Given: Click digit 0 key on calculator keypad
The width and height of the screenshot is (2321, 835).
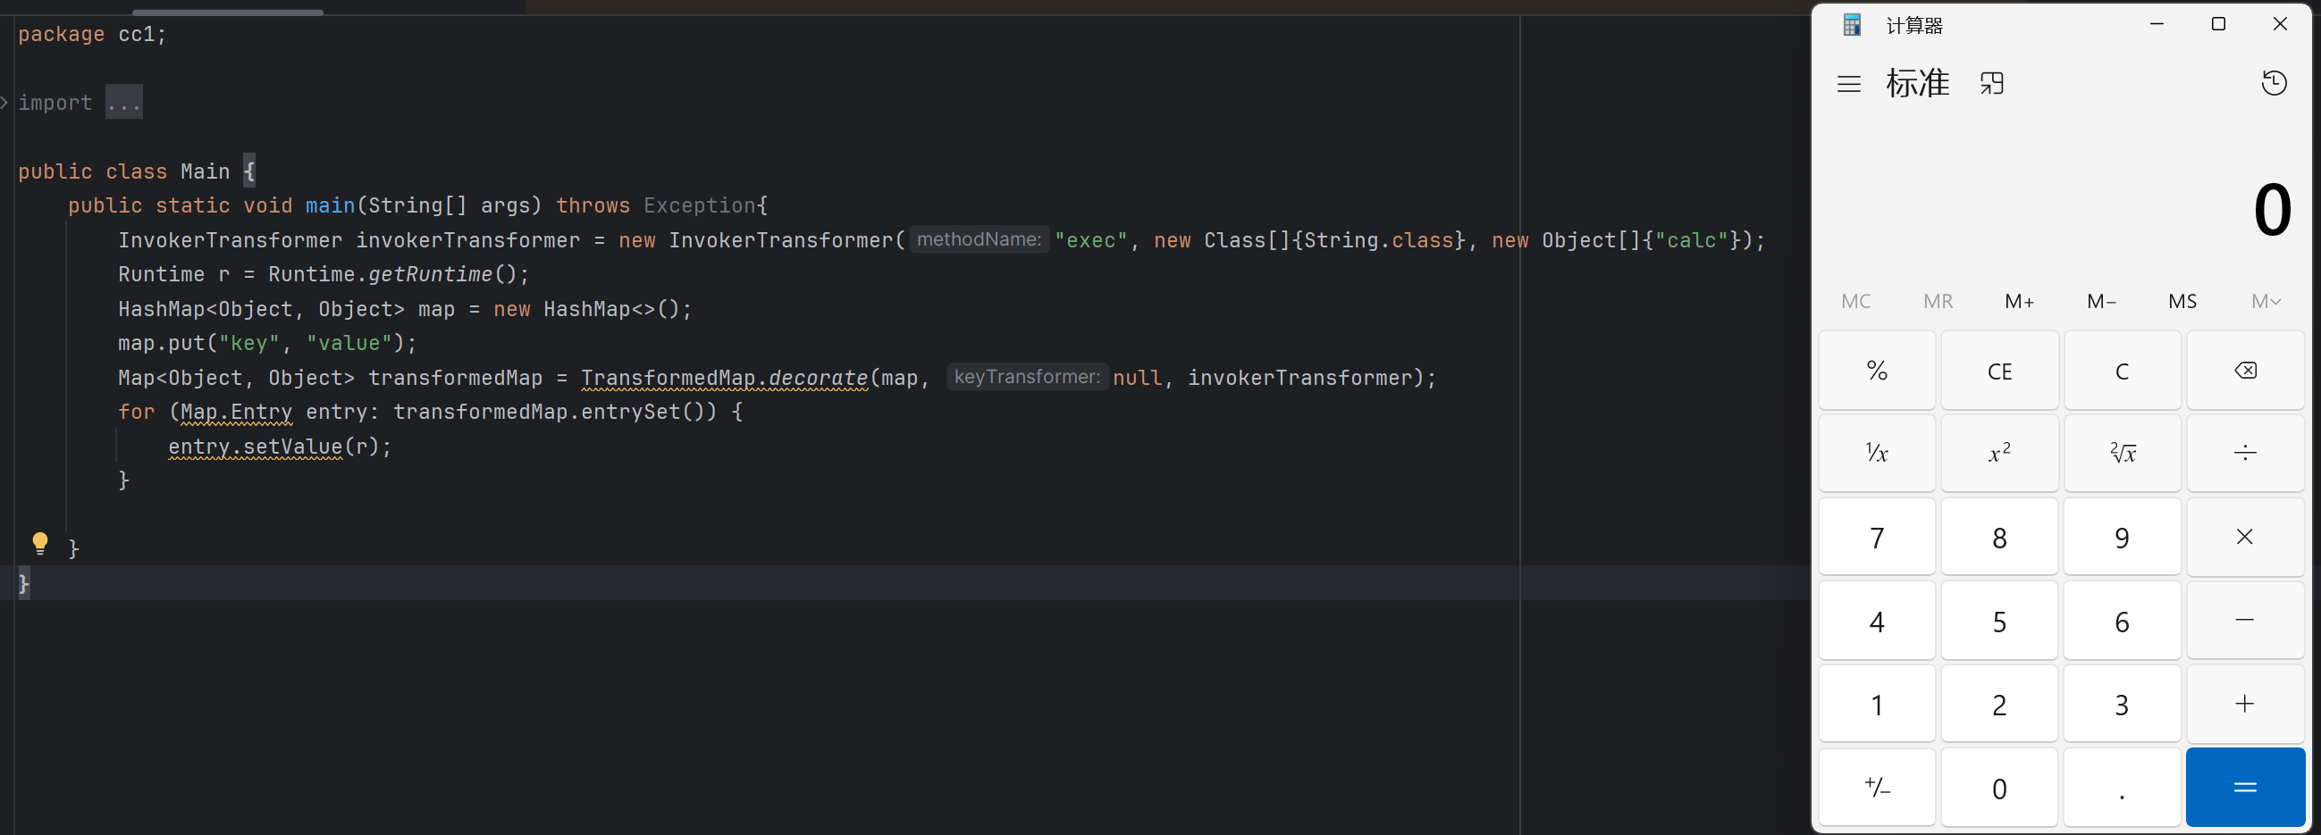Looking at the screenshot, I should point(1999,788).
